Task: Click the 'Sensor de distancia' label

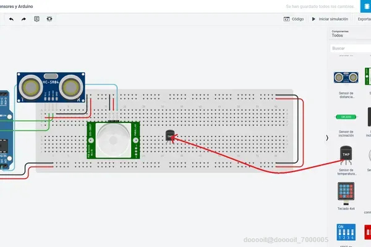Action: tap(346, 95)
